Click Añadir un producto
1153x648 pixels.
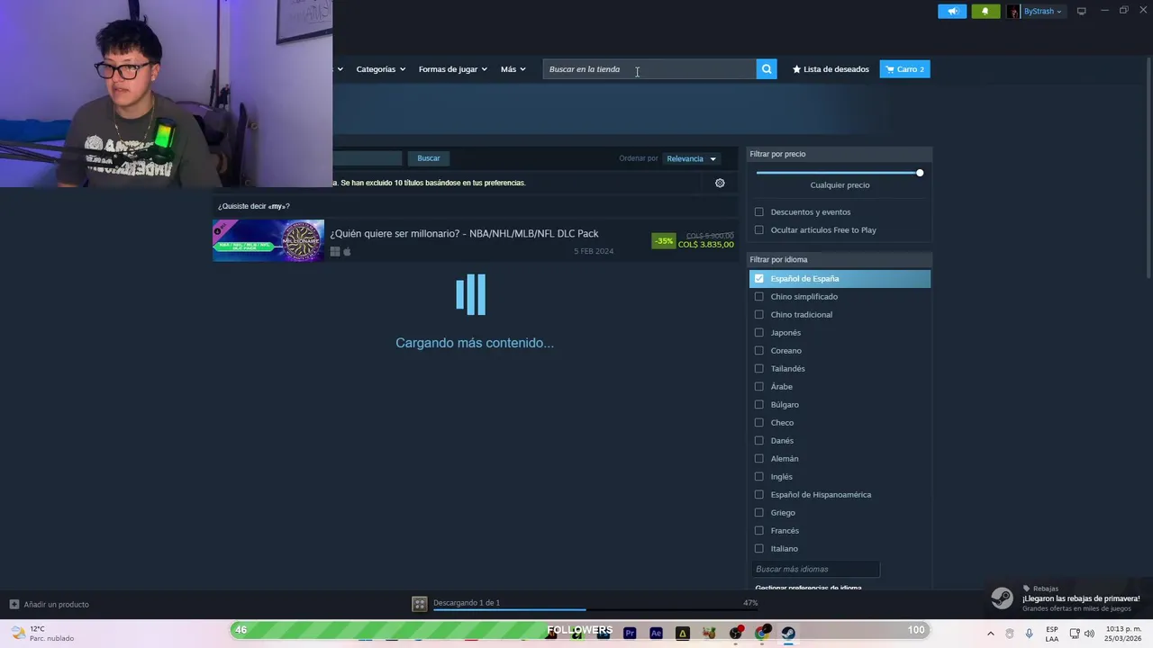(x=50, y=604)
